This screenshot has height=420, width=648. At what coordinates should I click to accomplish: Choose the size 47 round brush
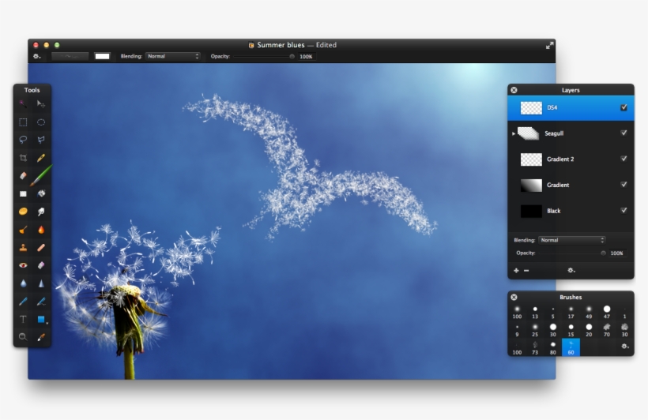pos(607,312)
